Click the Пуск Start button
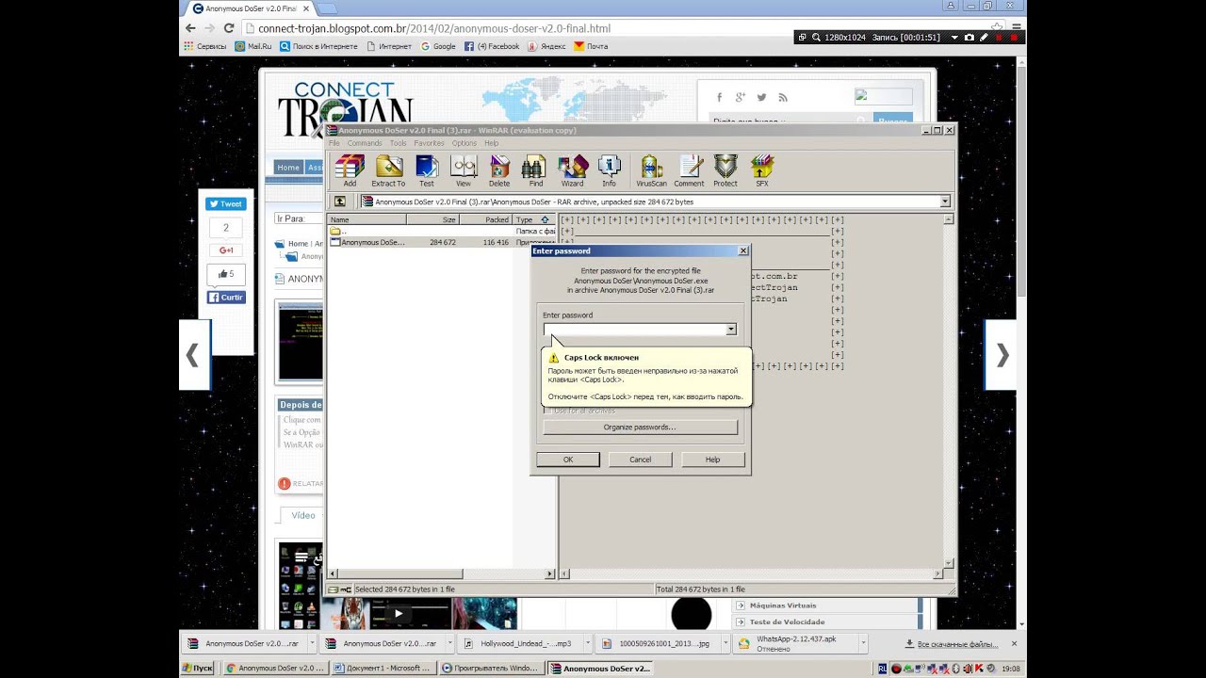1206x678 pixels. point(198,668)
